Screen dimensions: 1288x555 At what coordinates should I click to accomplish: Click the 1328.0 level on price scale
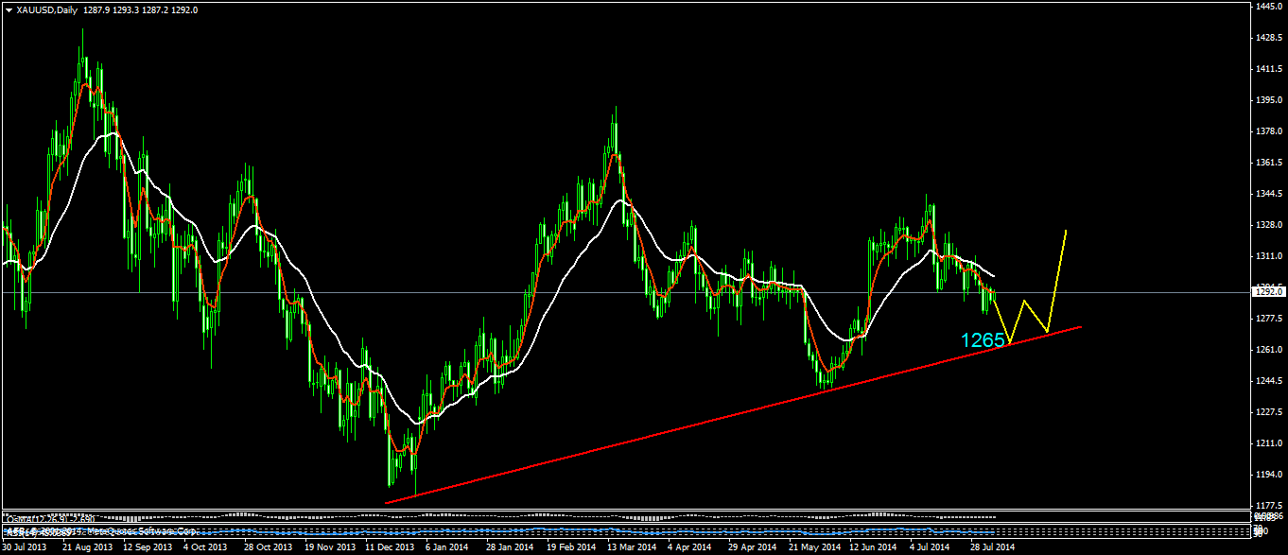[x=1268, y=225]
